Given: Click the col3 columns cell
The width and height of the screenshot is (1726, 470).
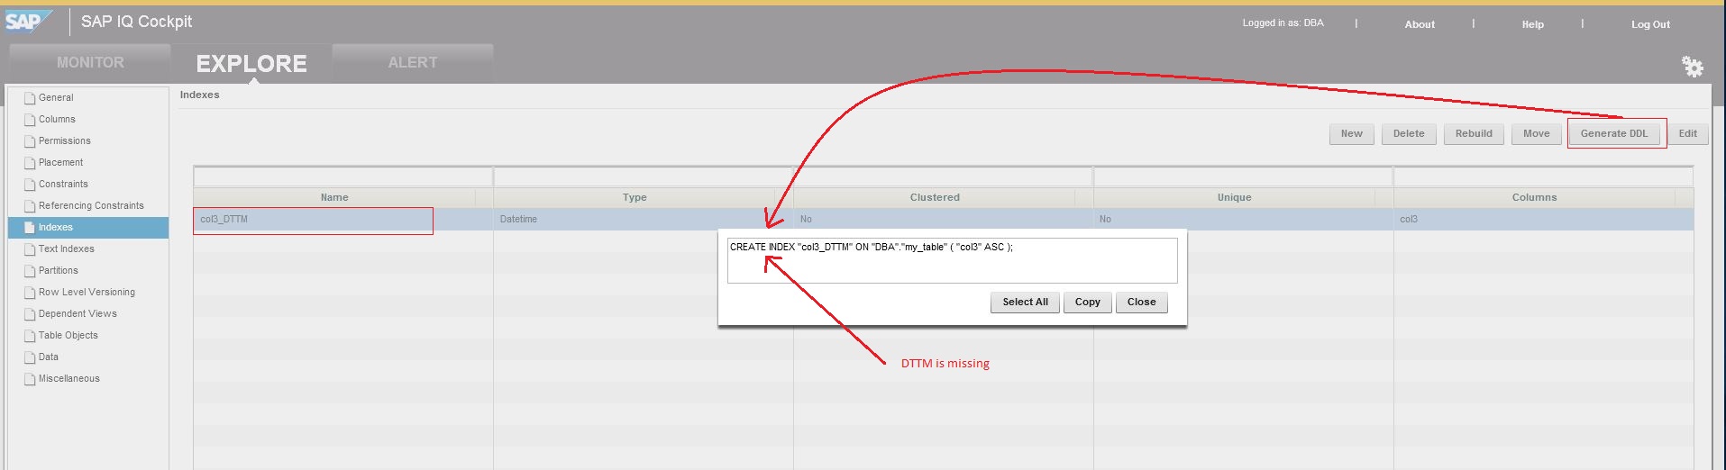Looking at the screenshot, I should coord(1543,220).
